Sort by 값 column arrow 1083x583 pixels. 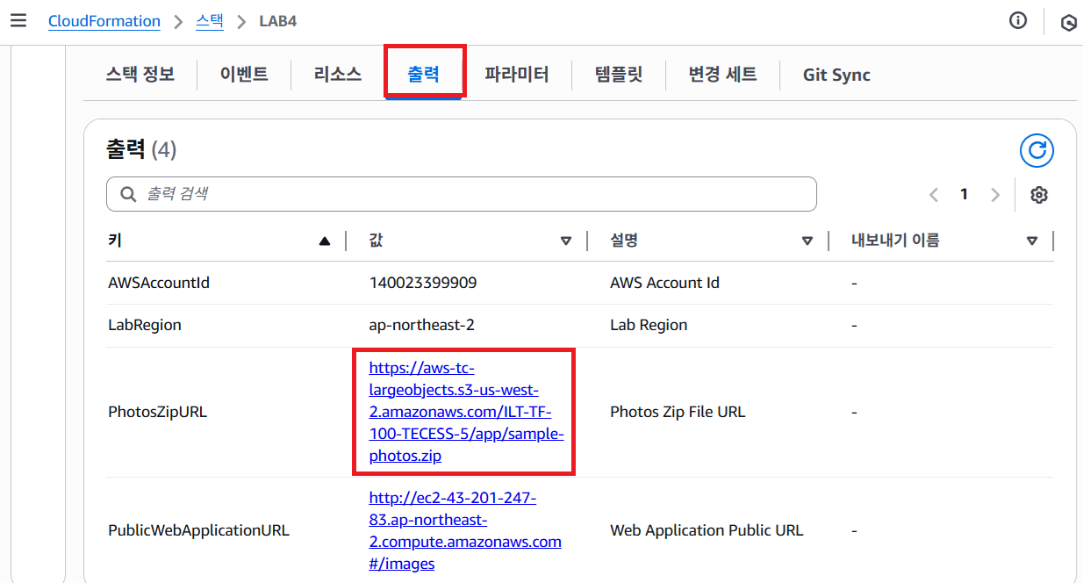coord(566,241)
